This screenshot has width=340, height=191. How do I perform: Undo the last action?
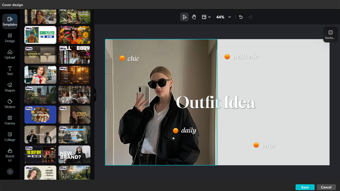(x=241, y=17)
